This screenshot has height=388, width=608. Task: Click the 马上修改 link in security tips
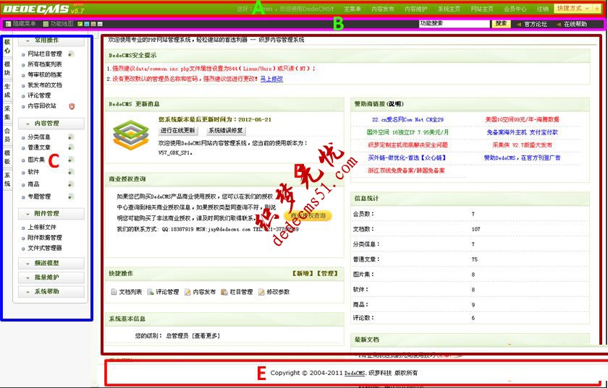click(271, 79)
